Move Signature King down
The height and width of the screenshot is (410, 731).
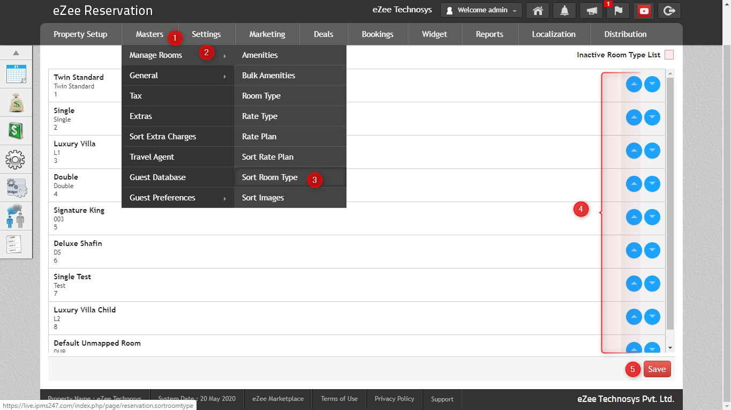coord(652,217)
